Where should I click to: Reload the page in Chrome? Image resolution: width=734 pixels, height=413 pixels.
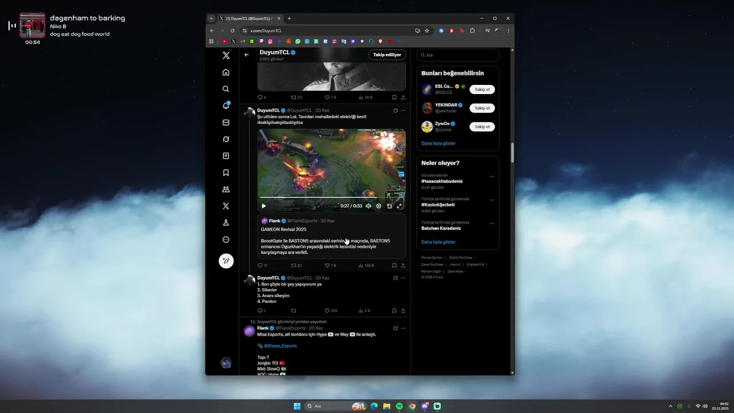232,30
